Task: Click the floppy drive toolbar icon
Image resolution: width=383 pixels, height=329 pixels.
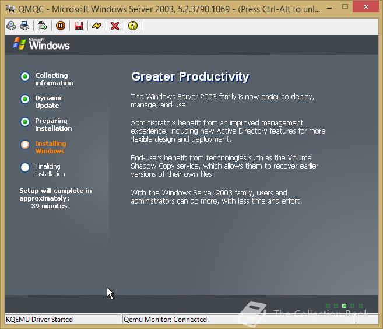Action: pos(24,26)
